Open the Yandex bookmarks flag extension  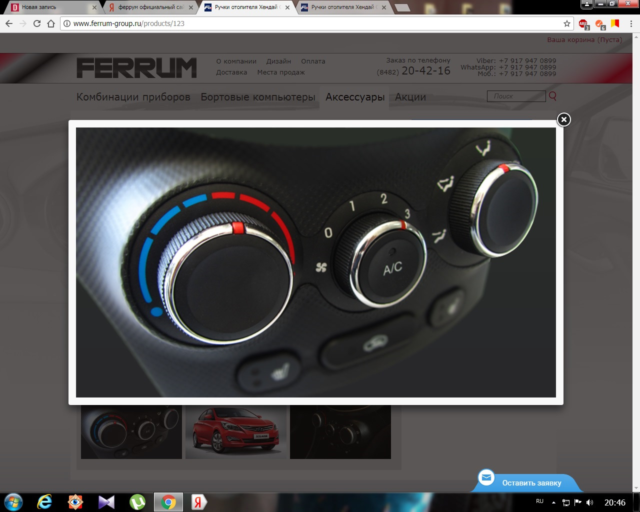click(x=615, y=23)
